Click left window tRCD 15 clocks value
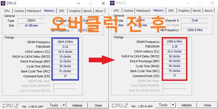Viewport: 218px width, 109px height. click(x=65, y=57)
